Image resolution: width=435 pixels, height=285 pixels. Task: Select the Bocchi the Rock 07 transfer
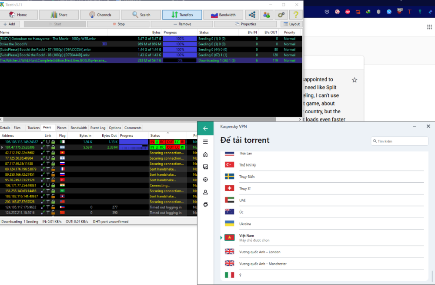point(151,49)
